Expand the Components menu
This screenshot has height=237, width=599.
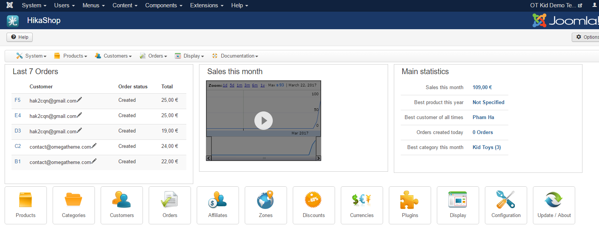pyautogui.click(x=164, y=5)
